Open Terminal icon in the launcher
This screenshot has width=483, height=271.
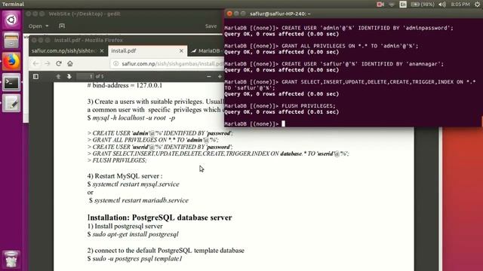(11, 82)
